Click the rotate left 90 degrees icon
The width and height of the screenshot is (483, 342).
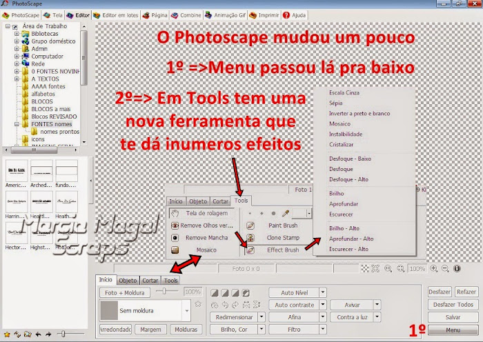tap(225, 305)
